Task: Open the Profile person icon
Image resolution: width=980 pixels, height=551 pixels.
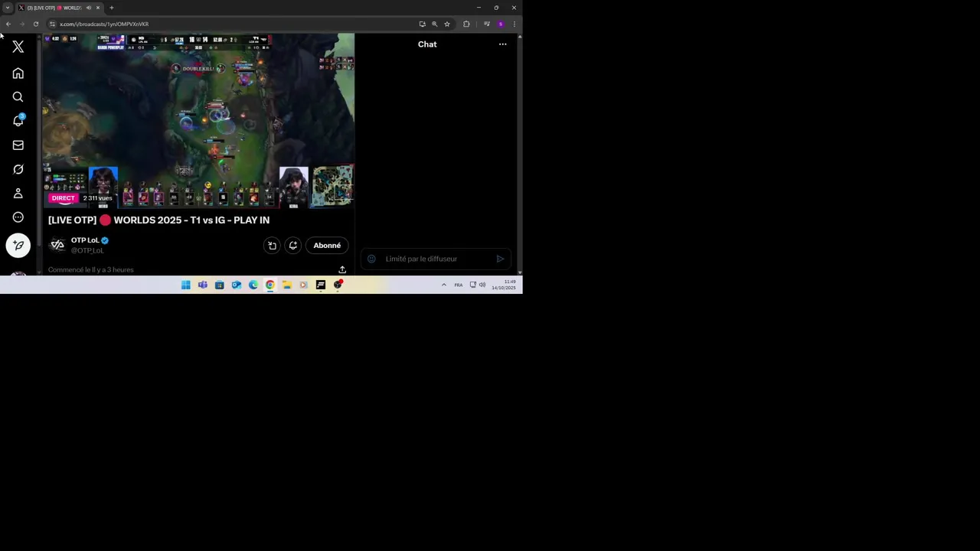Action: pos(18,194)
